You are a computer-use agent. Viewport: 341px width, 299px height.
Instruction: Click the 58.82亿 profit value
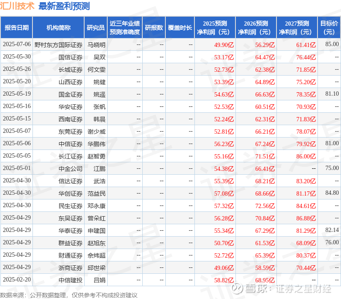[x=224, y=281]
